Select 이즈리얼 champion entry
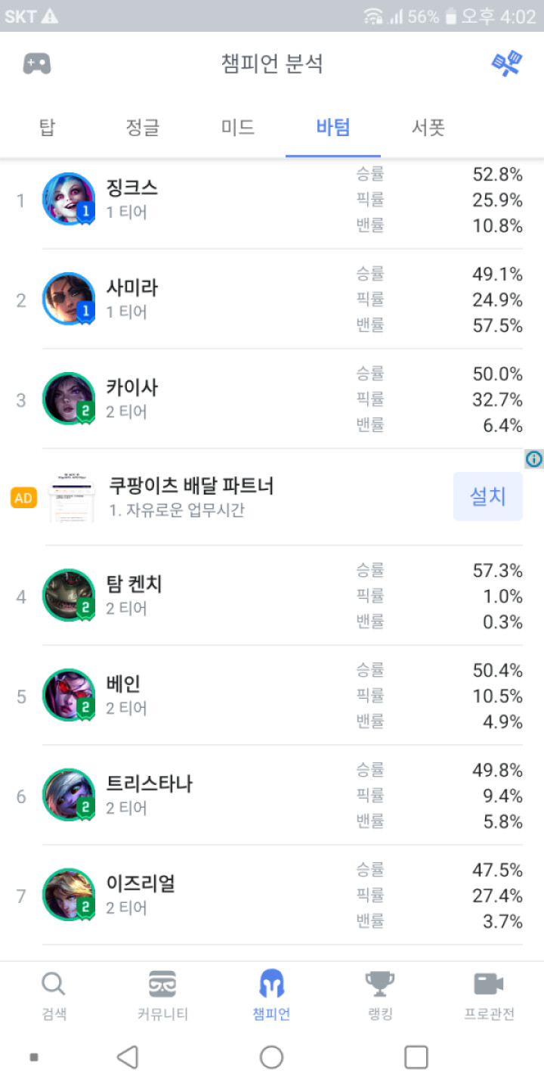The height and width of the screenshot is (1089, 544). [x=272, y=895]
